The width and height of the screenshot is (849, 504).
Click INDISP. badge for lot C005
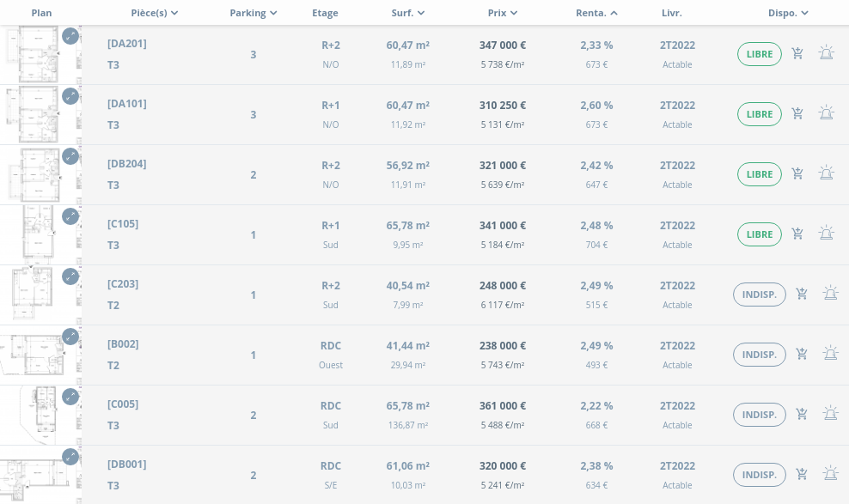point(759,415)
